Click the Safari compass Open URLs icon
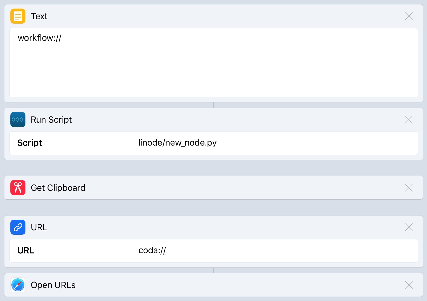The image size is (427, 301). [18, 285]
